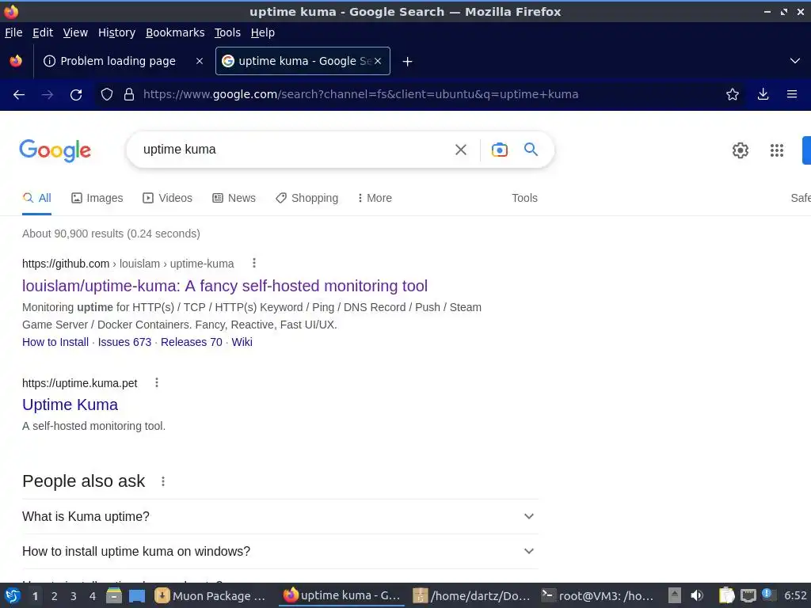The image size is (811, 608).
Task: Open the Tools menu in the menu bar
Action: click(x=227, y=32)
